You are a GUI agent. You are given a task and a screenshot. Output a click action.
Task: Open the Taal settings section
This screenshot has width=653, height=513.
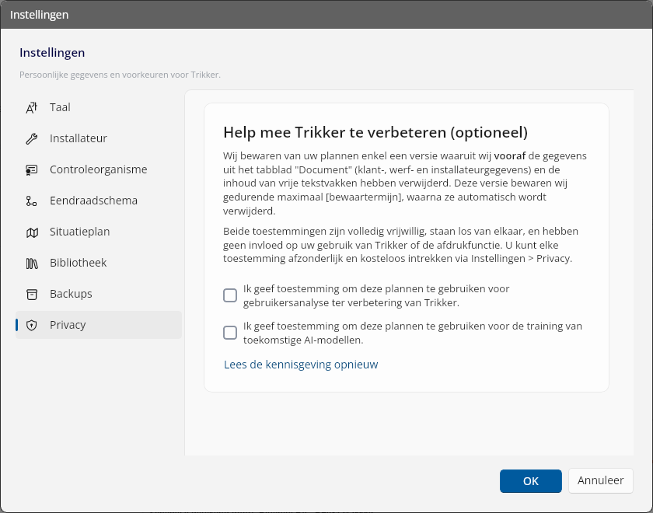[99, 107]
